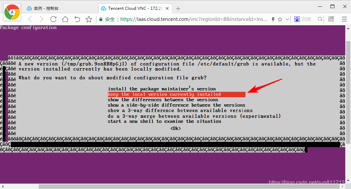351x189 pixels.
Task: Select do a 3-way merge (experimental)
Action: 194,116
